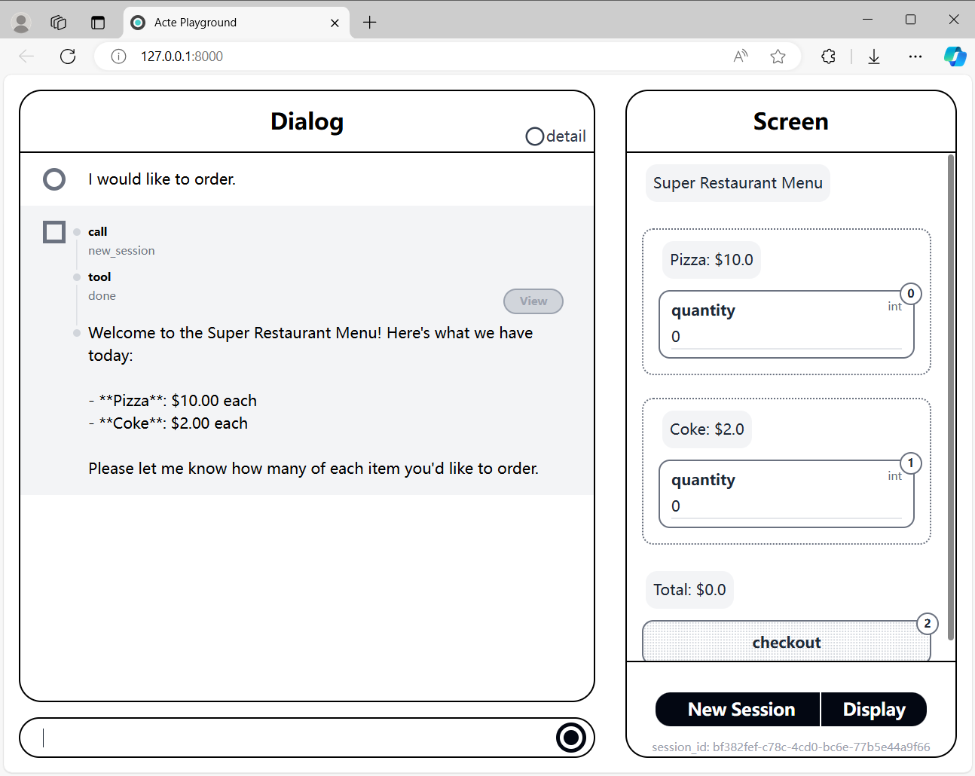The width and height of the screenshot is (975, 776).
Task: Select the circle marker beside the user message
Action: [53, 179]
